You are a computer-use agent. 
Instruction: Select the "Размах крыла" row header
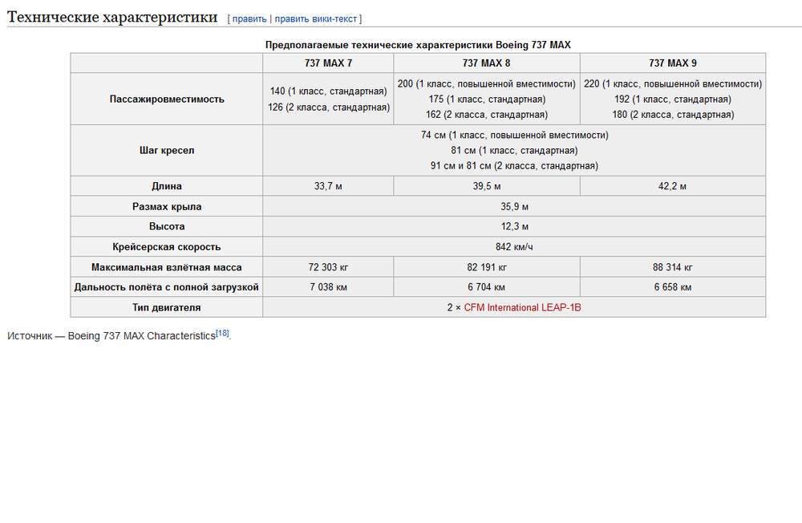coord(167,207)
